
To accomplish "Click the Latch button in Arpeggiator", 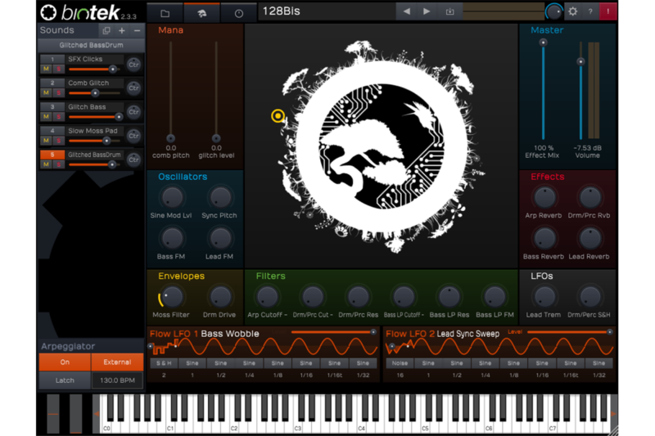I will point(65,380).
